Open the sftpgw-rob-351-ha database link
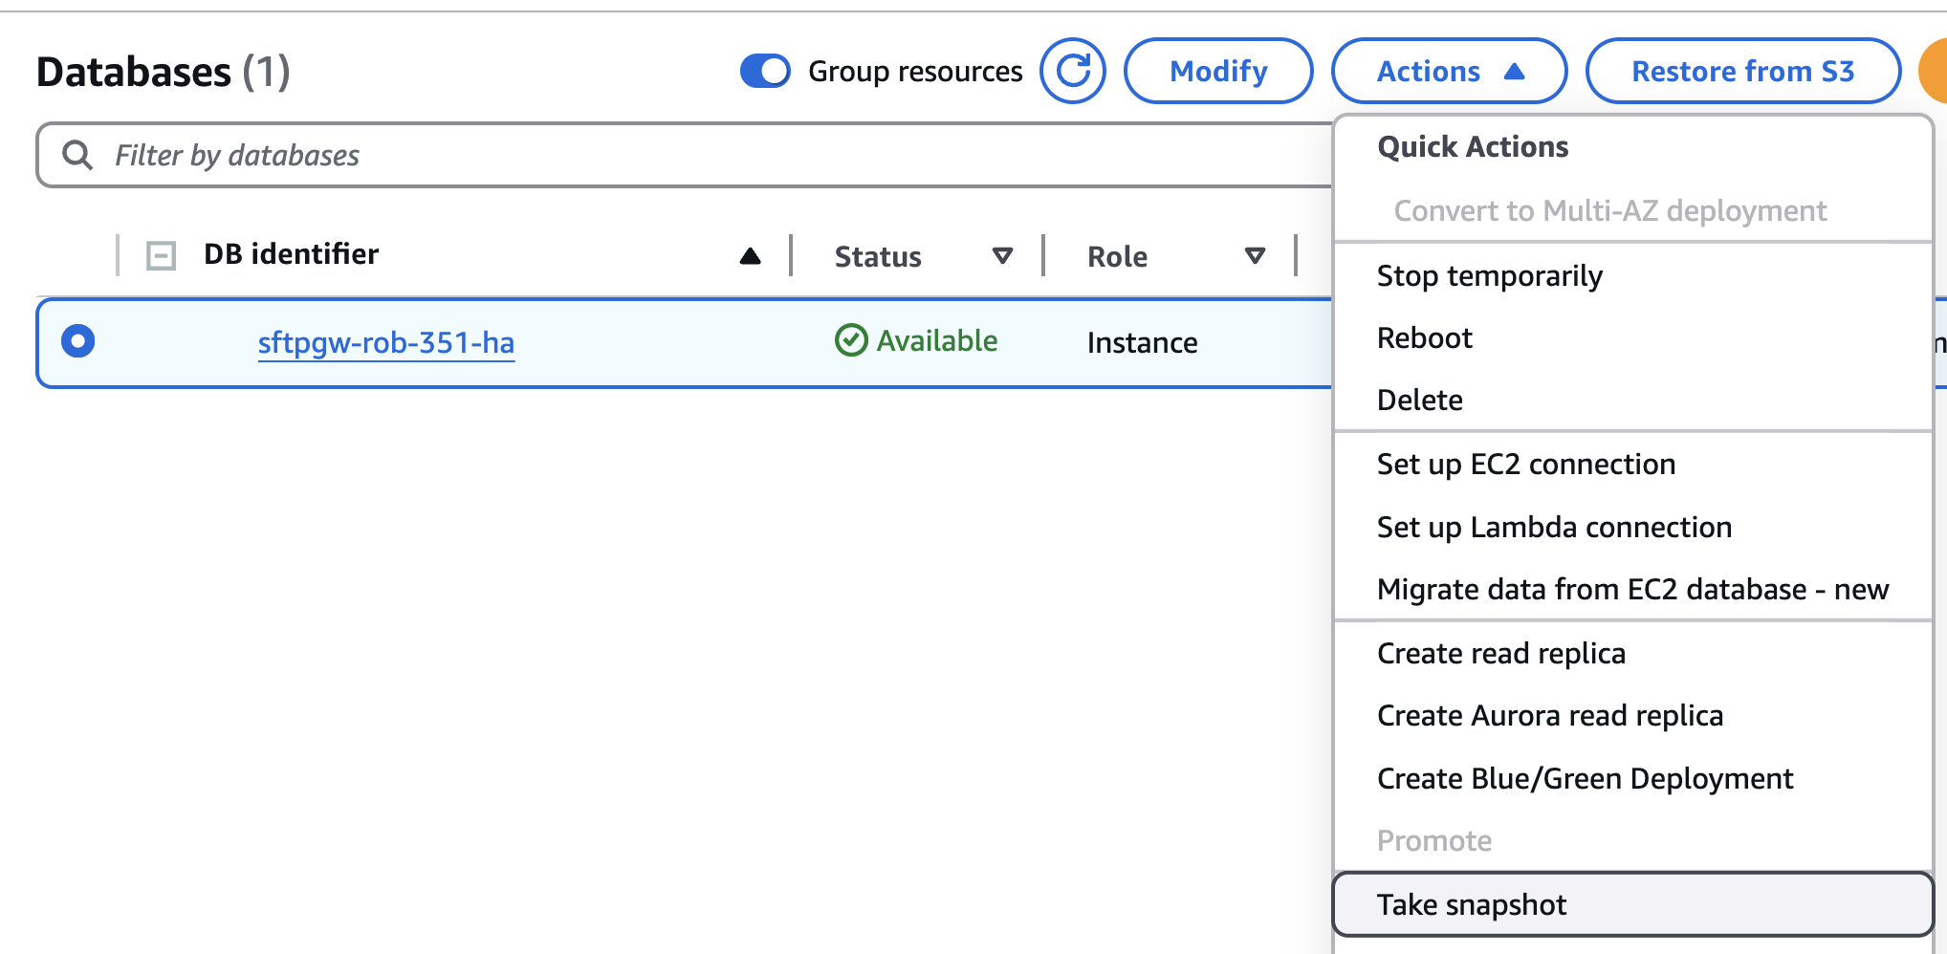Screen dimensions: 1947x954 (386, 343)
